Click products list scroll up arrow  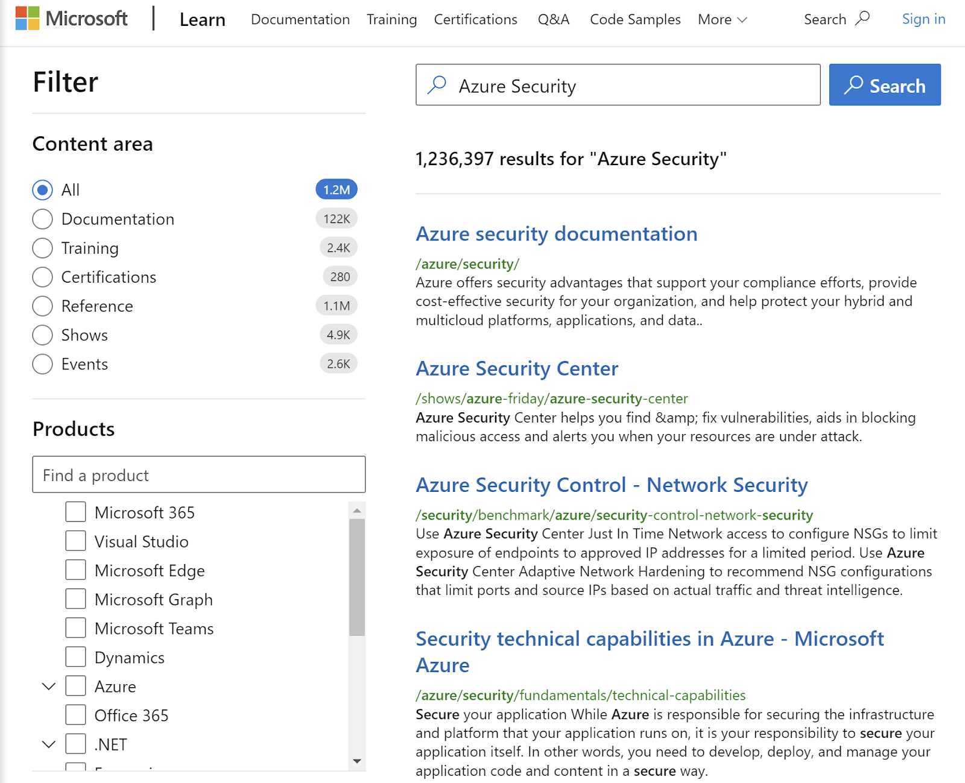click(357, 511)
